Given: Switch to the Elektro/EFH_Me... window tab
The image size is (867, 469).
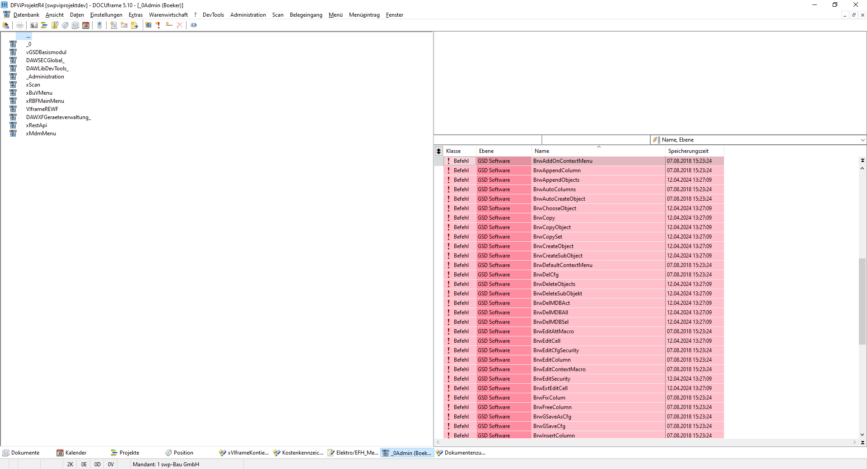Looking at the screenshot, I should click(353, 453).
